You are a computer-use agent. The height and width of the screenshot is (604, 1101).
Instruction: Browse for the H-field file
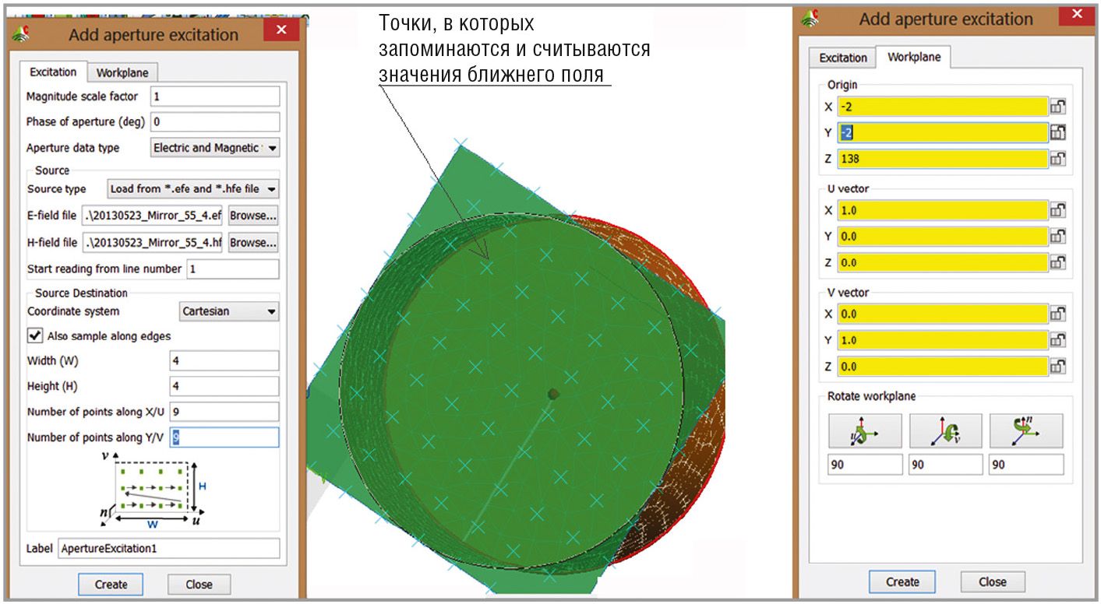252,243
